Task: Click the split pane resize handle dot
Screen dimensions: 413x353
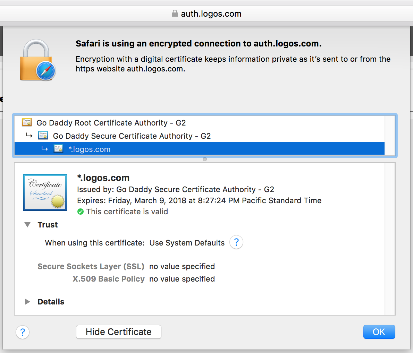Action: pos(205,159)
